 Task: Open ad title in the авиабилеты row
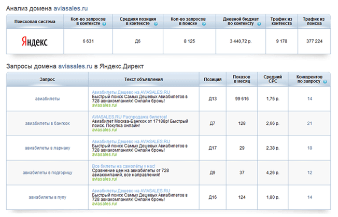pyautogui.click(x=131, y=92)
